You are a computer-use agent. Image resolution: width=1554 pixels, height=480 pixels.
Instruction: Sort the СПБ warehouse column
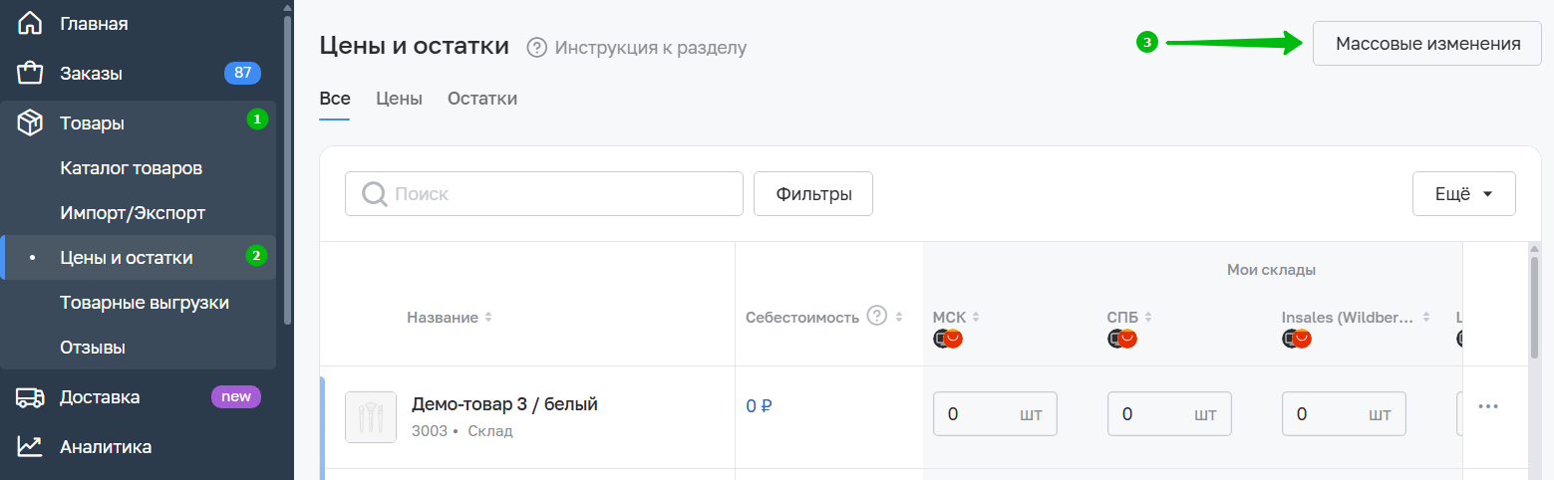click(x=1148, y=318)
